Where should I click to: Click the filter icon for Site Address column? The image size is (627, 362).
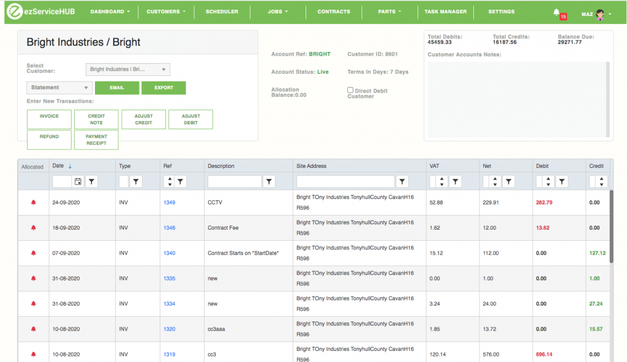pyautogui.click(x=402, y=182)
